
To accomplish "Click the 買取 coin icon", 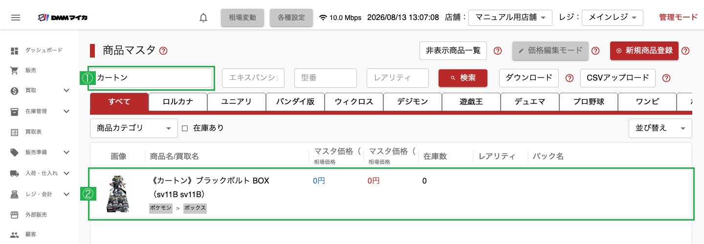I will [15, 91].
